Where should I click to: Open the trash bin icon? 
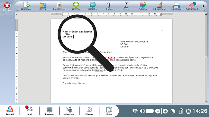coord(181,111)
